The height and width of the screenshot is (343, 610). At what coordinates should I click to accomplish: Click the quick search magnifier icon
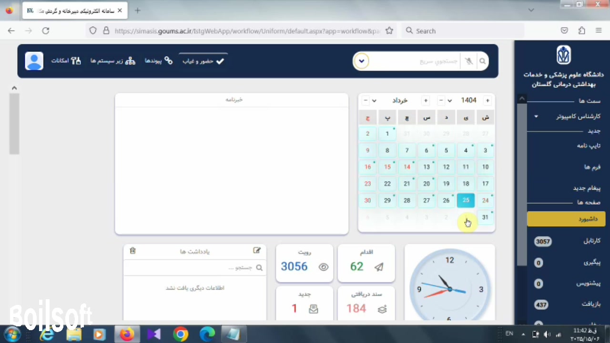pyautogui.click(x=482, y=61)
